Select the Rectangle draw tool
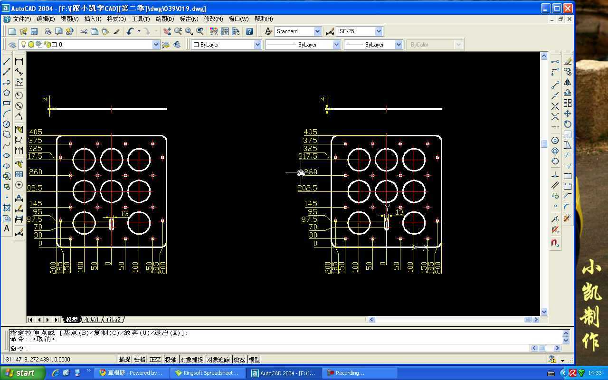The height and width of the screenshot is (380, 608). tap(7, 103)
